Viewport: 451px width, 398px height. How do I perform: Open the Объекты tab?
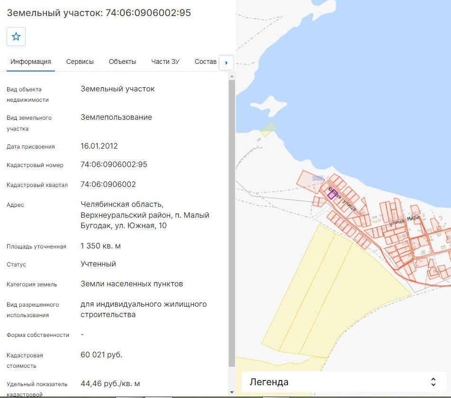click(x=122, y=62)
